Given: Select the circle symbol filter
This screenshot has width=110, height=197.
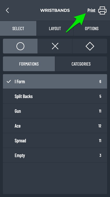Looking at the screenshot, I should click(20, 46).
